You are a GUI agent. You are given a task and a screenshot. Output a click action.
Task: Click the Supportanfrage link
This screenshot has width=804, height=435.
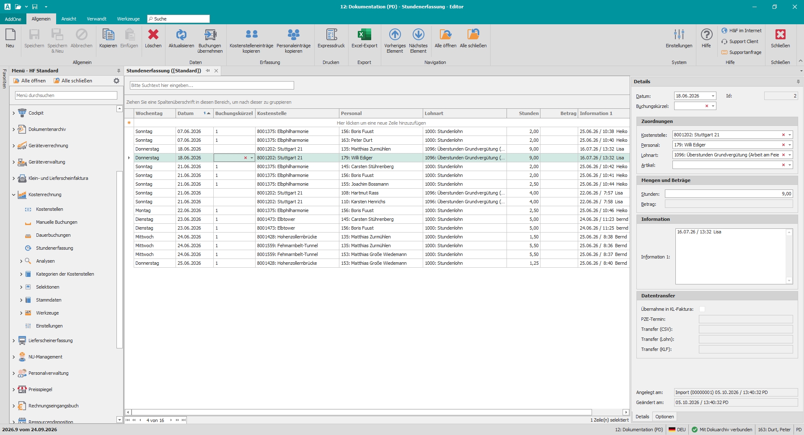click(741, 52)
